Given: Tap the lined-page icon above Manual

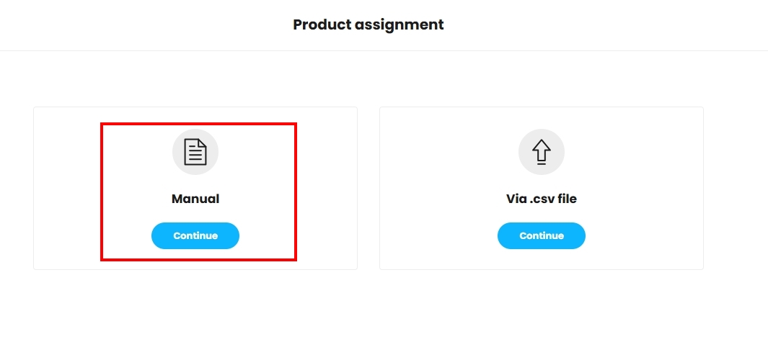Looking at the screenshot, I should (x=195, y=152).
